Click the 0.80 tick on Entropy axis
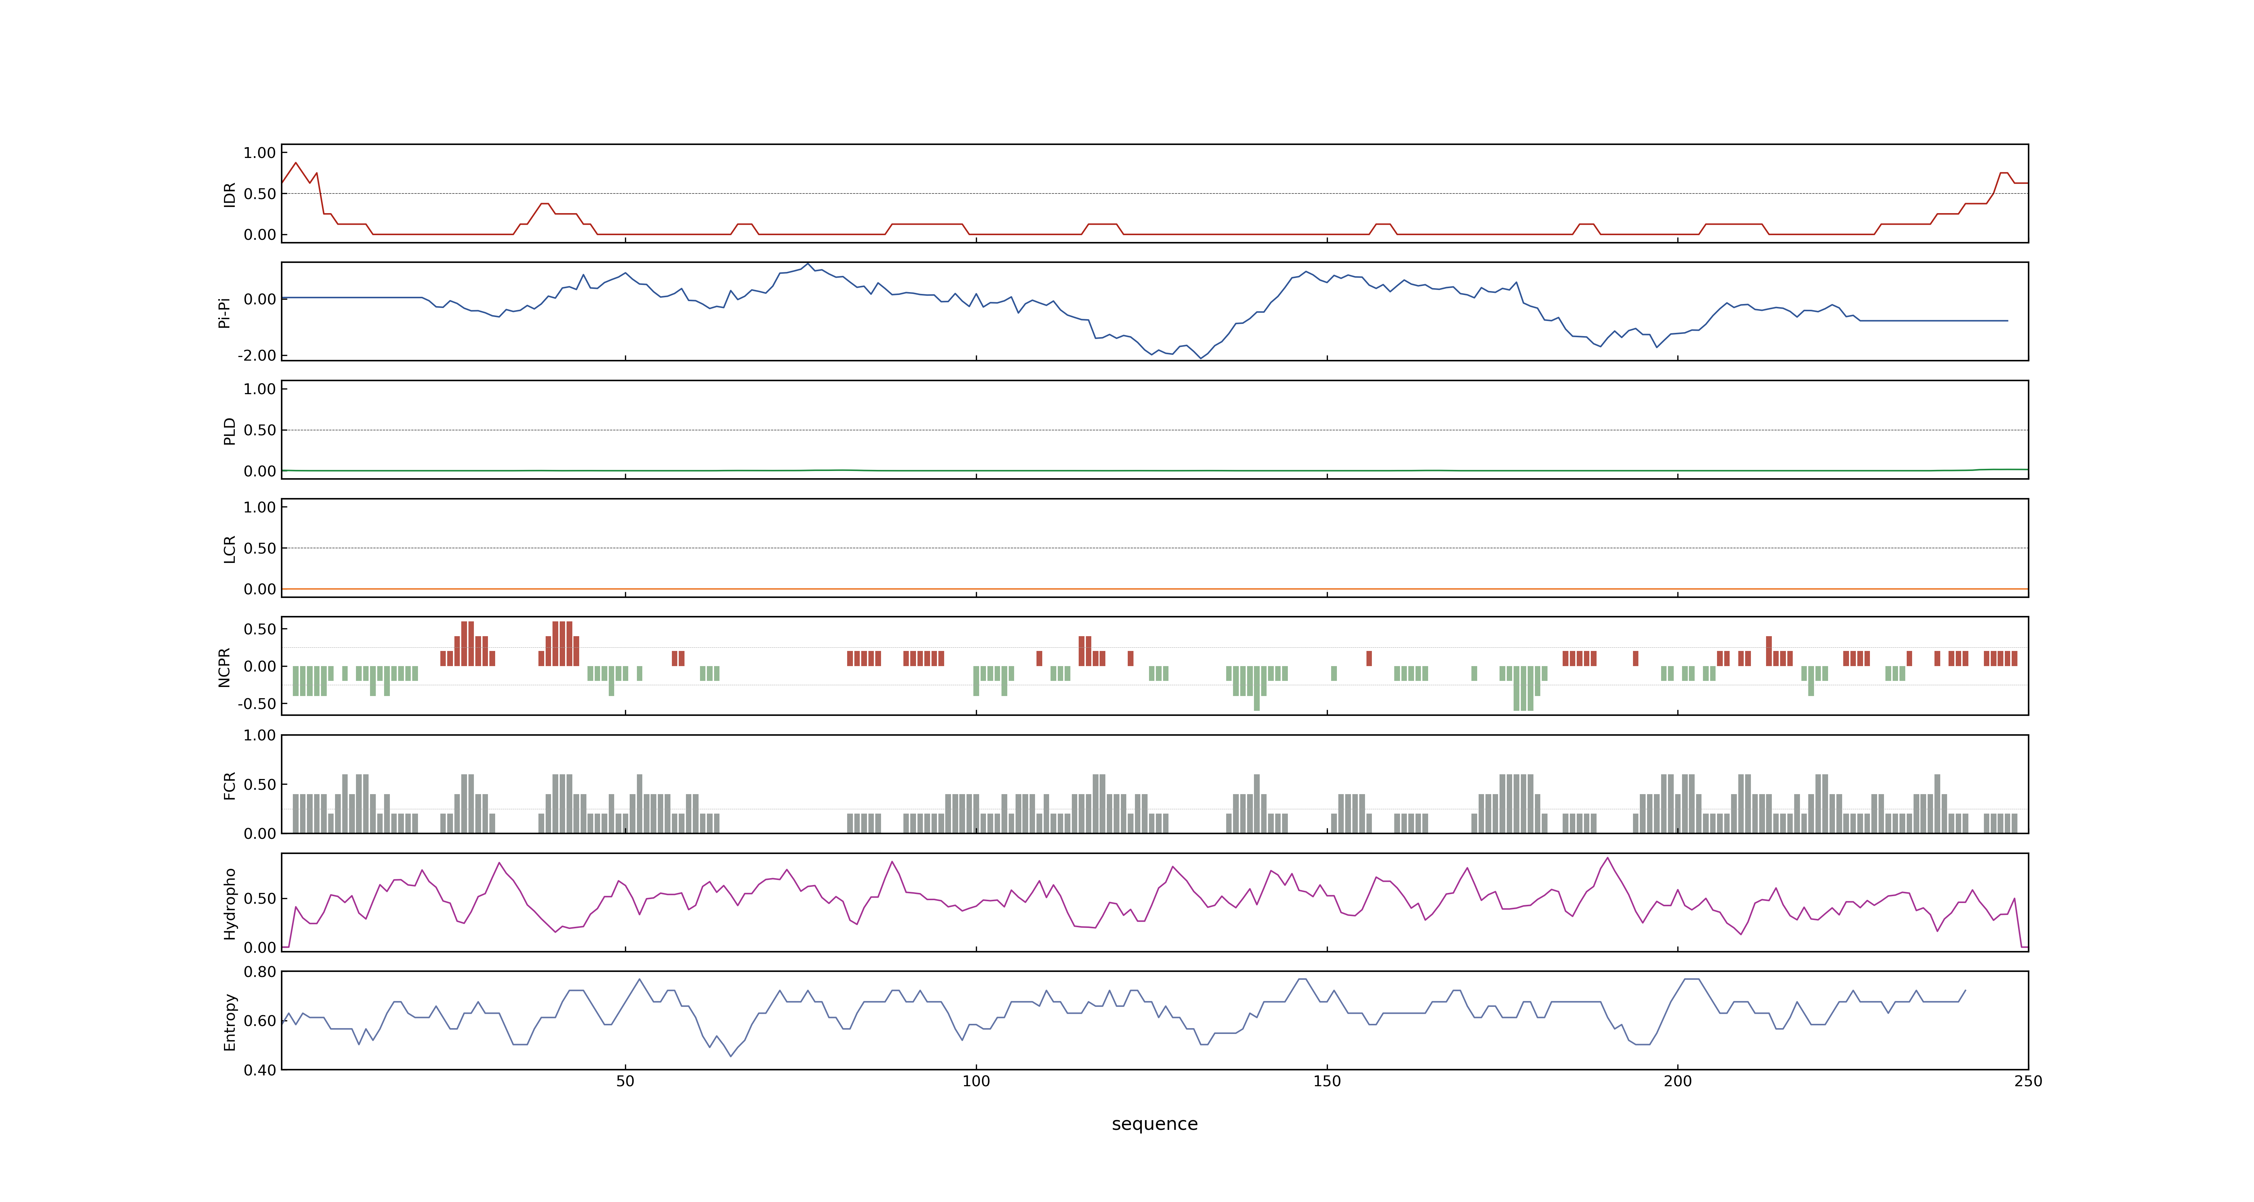The width and height of the screenshot is (2254, 1202). [x=260, y=972]
